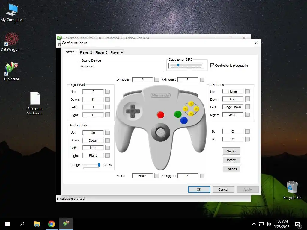This screenshot has height=230, width=307.
Task: Click the Digital Pad Left field J
Action: (93, 107)
